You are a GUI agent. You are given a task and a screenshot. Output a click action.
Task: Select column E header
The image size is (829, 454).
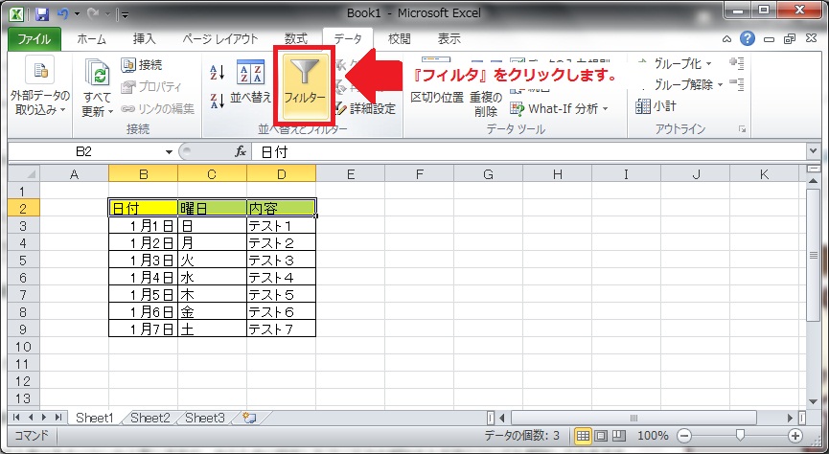pos(350,174)
